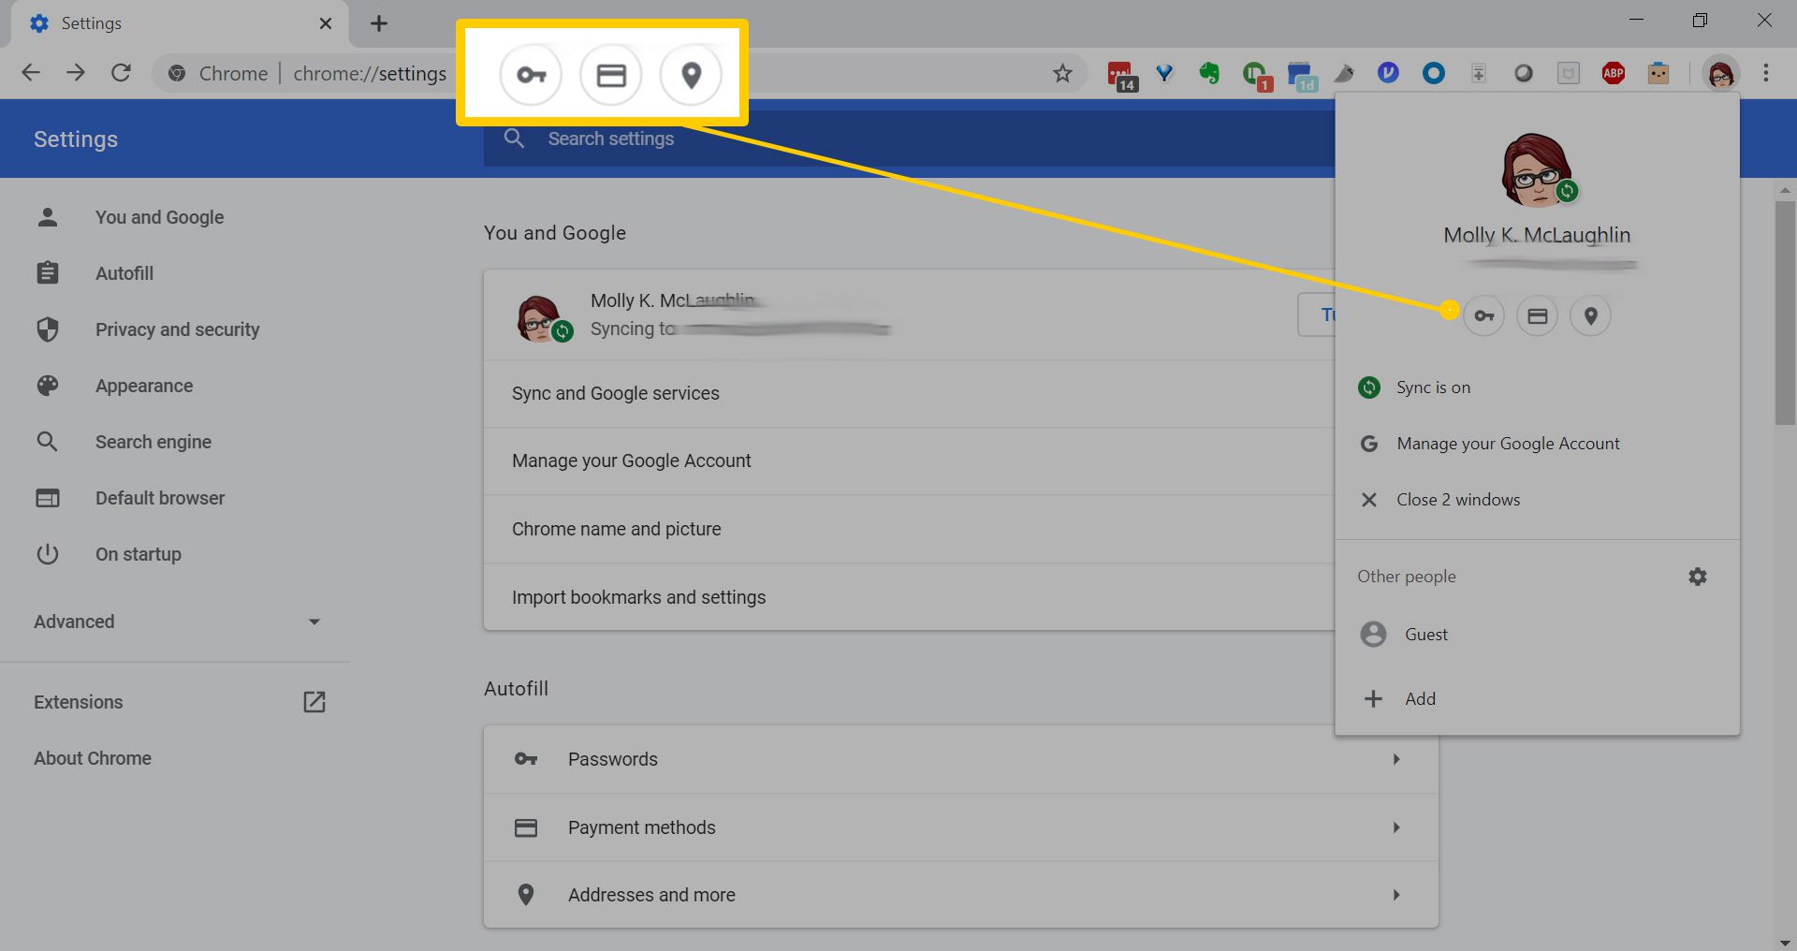Click the site info Chrome icon in address bar
The image size is (1797, 951).
(x=176, y=73)
